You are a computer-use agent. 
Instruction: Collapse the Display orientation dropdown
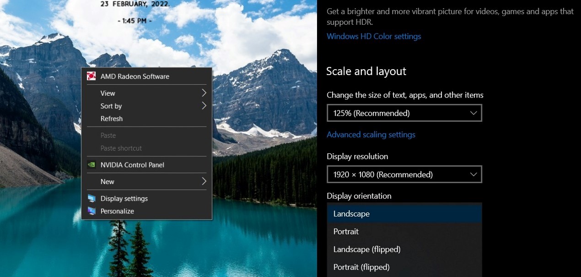pyautogui.click(x=404, y=213)
